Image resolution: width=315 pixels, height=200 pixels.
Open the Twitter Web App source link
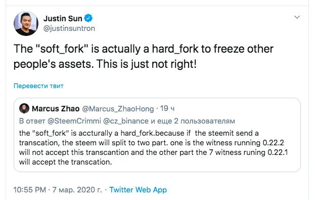pyautogui.click(x=138, y=190)
